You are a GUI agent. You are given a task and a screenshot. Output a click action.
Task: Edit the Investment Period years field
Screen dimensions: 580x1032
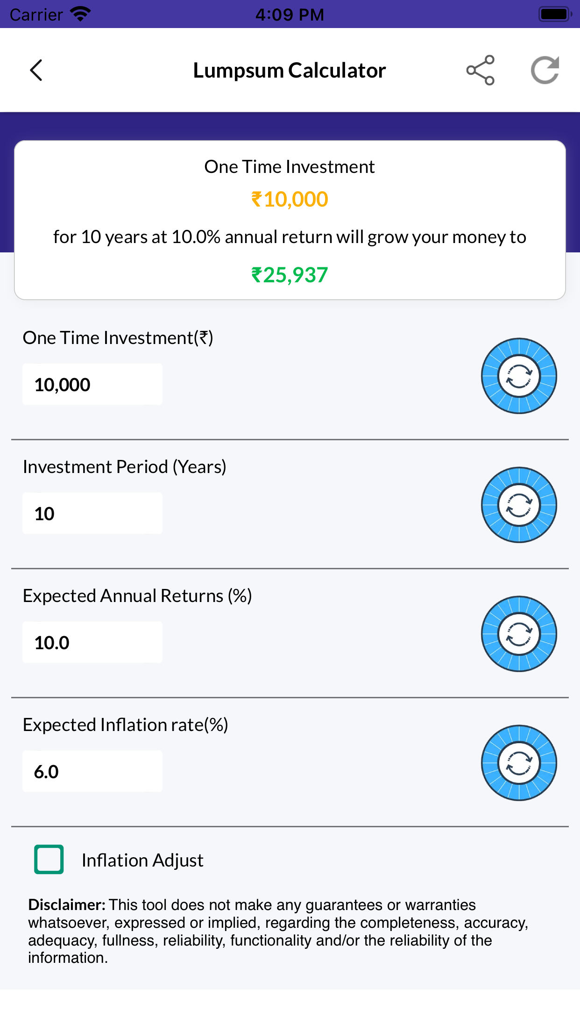[92, 513]
